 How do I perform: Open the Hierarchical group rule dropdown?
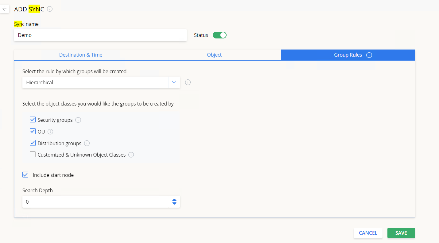pos(101,82)
